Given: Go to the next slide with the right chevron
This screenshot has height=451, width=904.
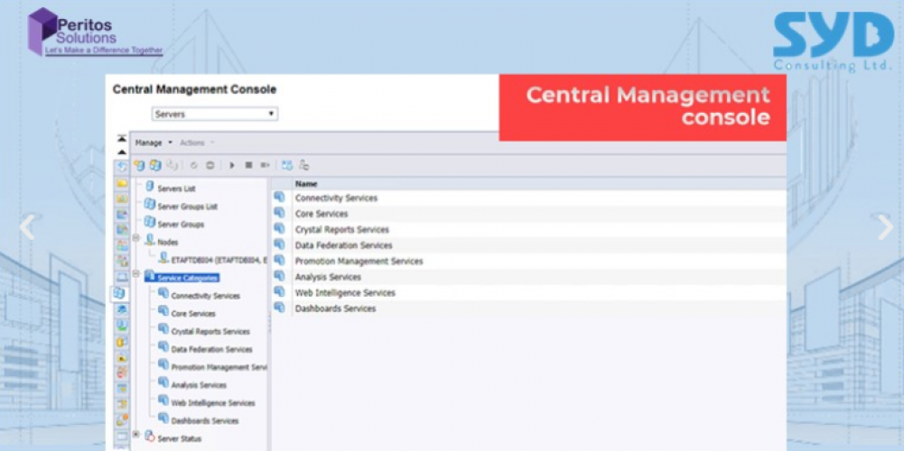Looking at the screenshot, I should pyautogui.click(x=885, y=227).
